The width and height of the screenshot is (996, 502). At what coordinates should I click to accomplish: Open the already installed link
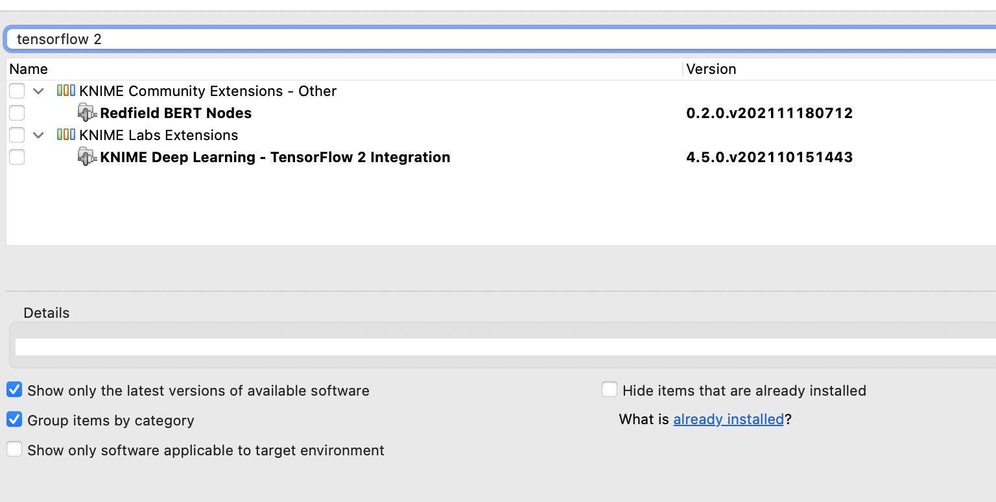point(729,420)
